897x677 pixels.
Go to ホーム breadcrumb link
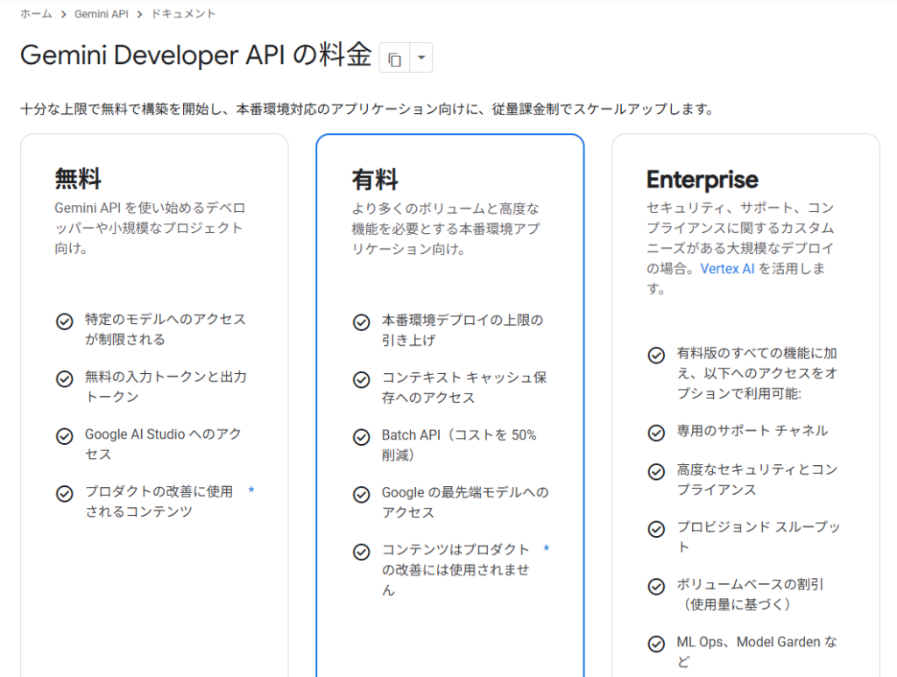(36, 14)
